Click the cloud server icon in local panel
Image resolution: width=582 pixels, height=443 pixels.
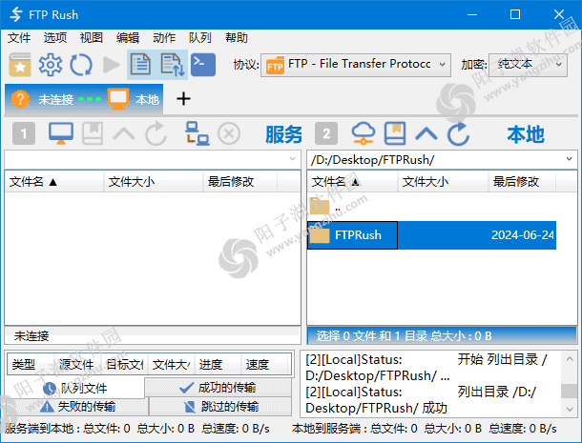pos(364,133)
